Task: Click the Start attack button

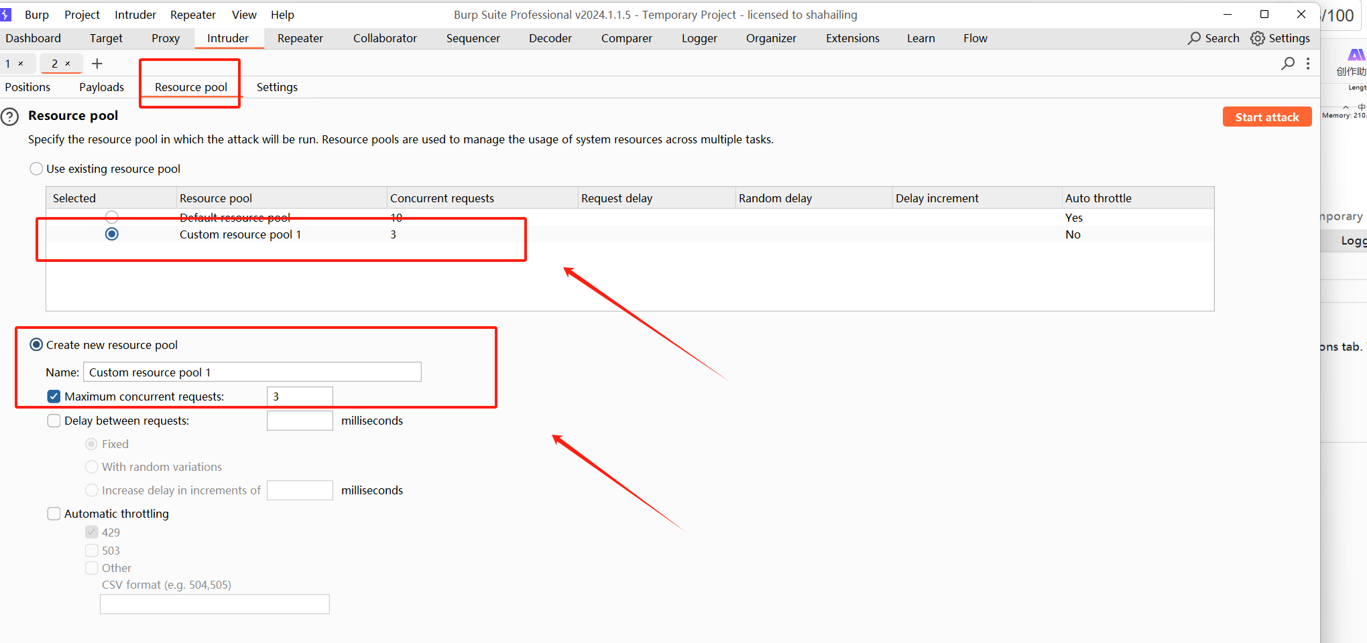Action: (1267, 117)
